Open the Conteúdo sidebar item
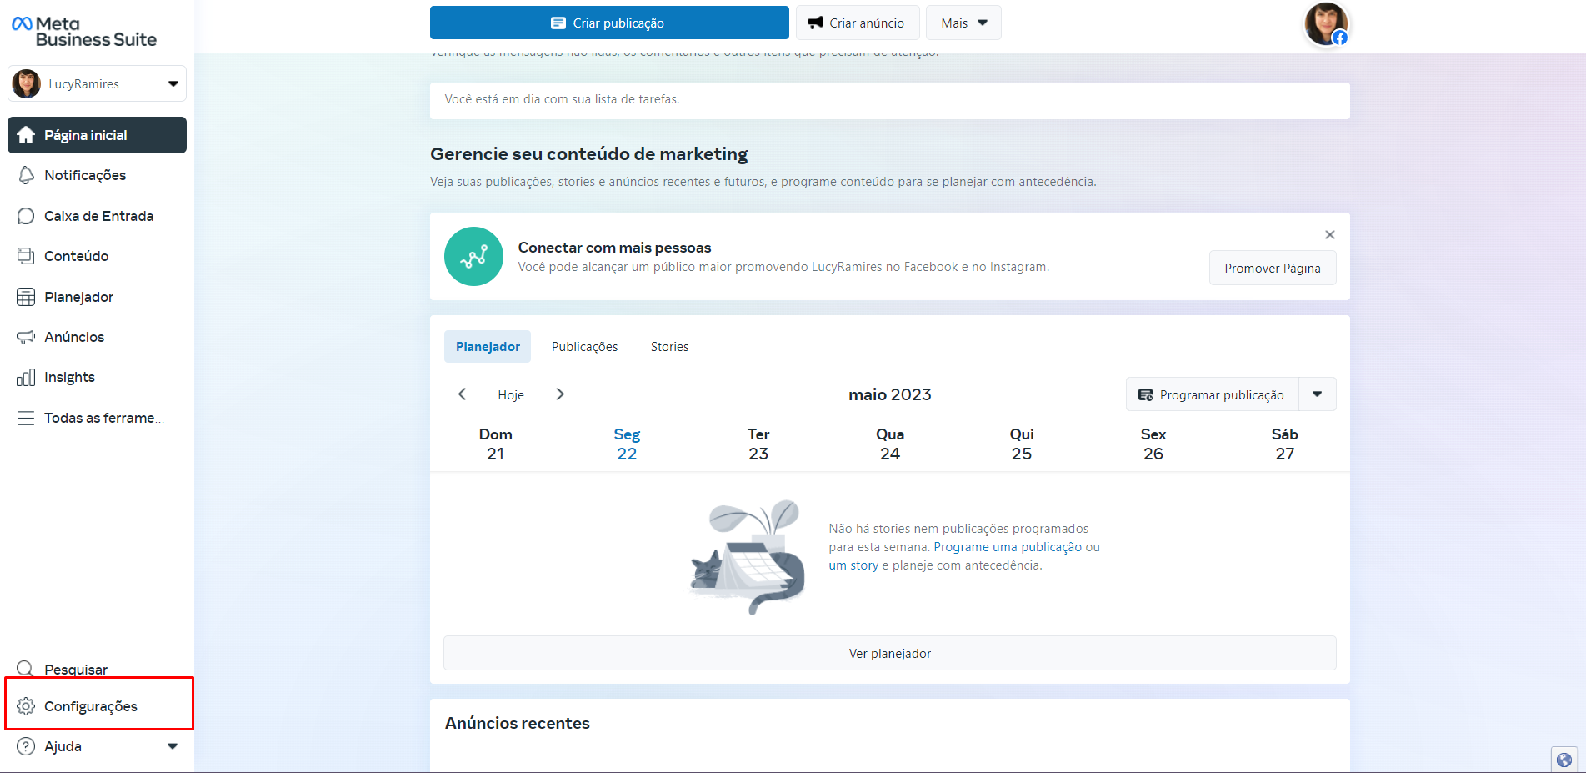The image size is (1586, 773). pyautogui.click(x=76, y=256)
